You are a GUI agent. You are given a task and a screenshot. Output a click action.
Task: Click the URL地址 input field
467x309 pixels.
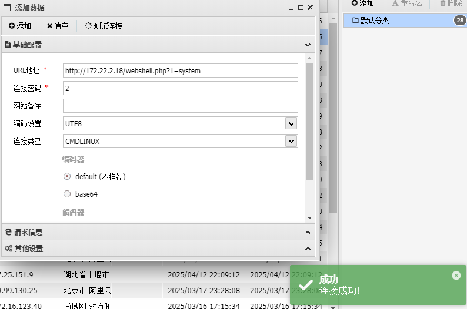(x=180, y=70)
